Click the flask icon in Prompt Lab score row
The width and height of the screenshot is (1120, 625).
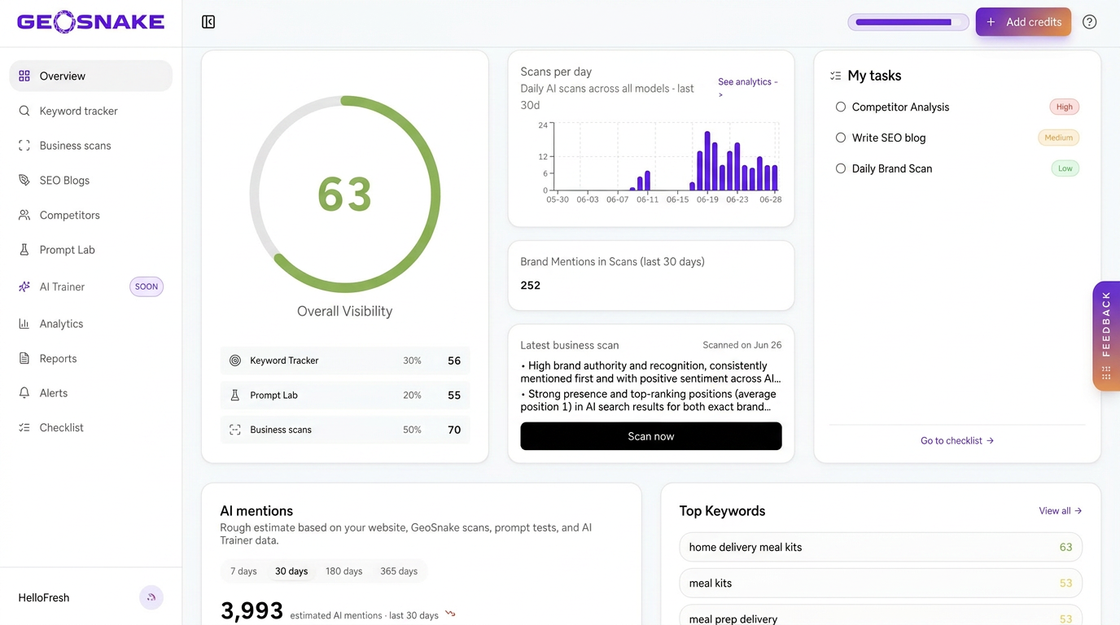pyautogui.click(x=235, y=395)
